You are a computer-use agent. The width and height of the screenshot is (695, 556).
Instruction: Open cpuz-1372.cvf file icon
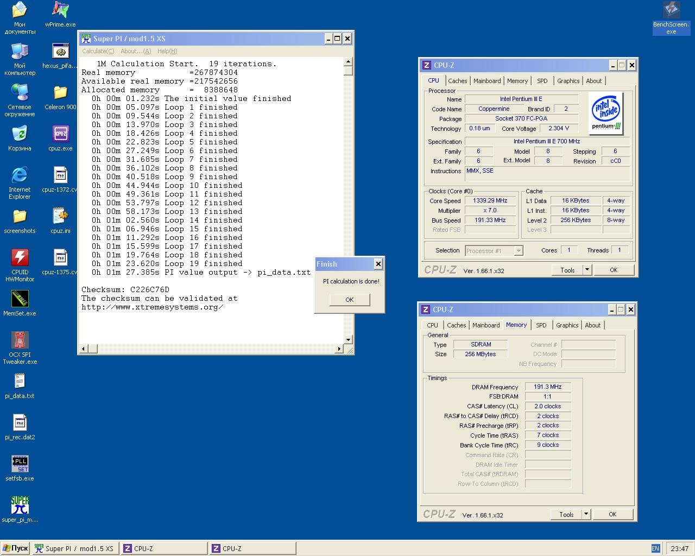[60, 180]
